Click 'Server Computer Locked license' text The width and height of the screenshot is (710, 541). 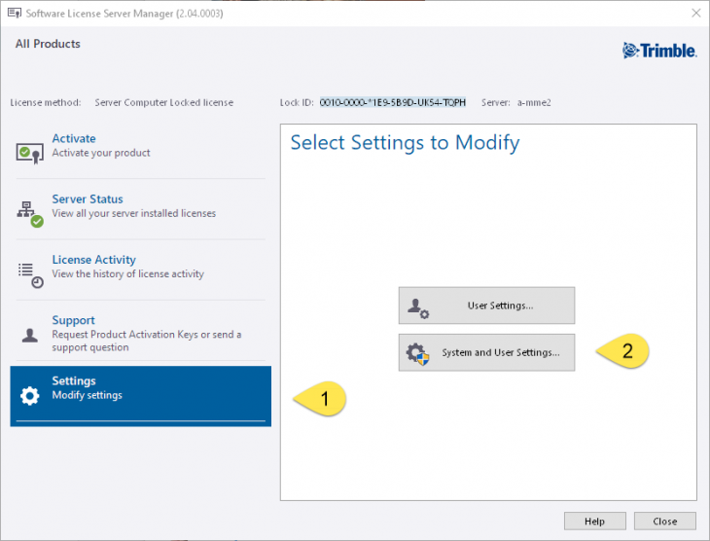click(164, 102)
